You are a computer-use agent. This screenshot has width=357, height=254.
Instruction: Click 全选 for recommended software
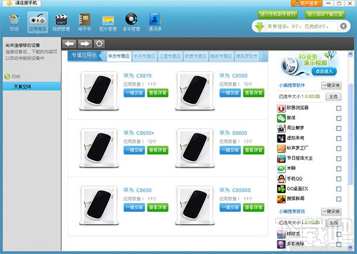coord(334,97)
